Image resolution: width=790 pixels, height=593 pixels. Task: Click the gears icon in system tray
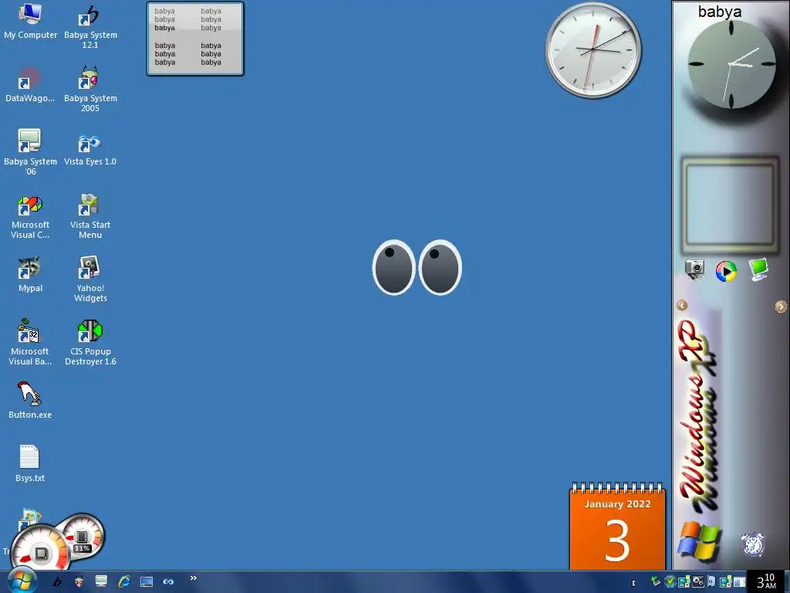point(697,581)
